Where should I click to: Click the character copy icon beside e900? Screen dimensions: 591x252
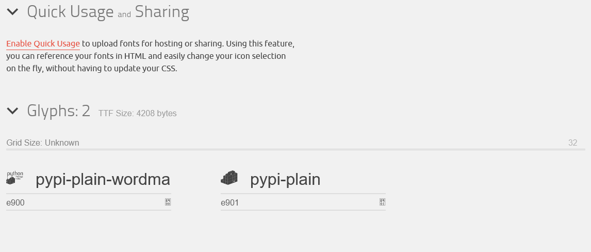point(168,202)
